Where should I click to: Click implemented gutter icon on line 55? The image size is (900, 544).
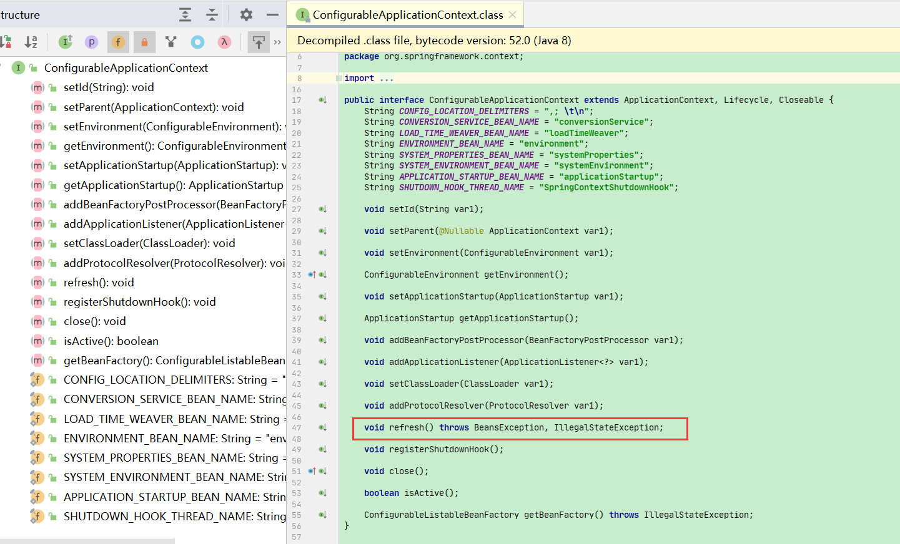(322, 515)
